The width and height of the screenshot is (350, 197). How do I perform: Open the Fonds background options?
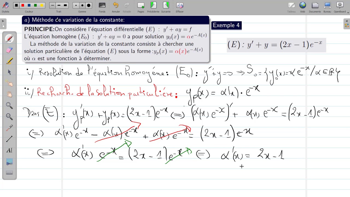point(102,7)
